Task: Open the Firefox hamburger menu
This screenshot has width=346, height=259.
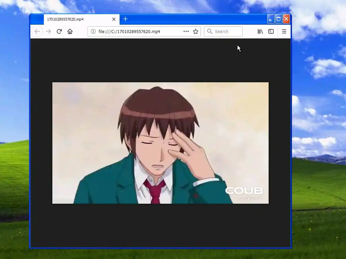Action: click(x=284, y=31)
